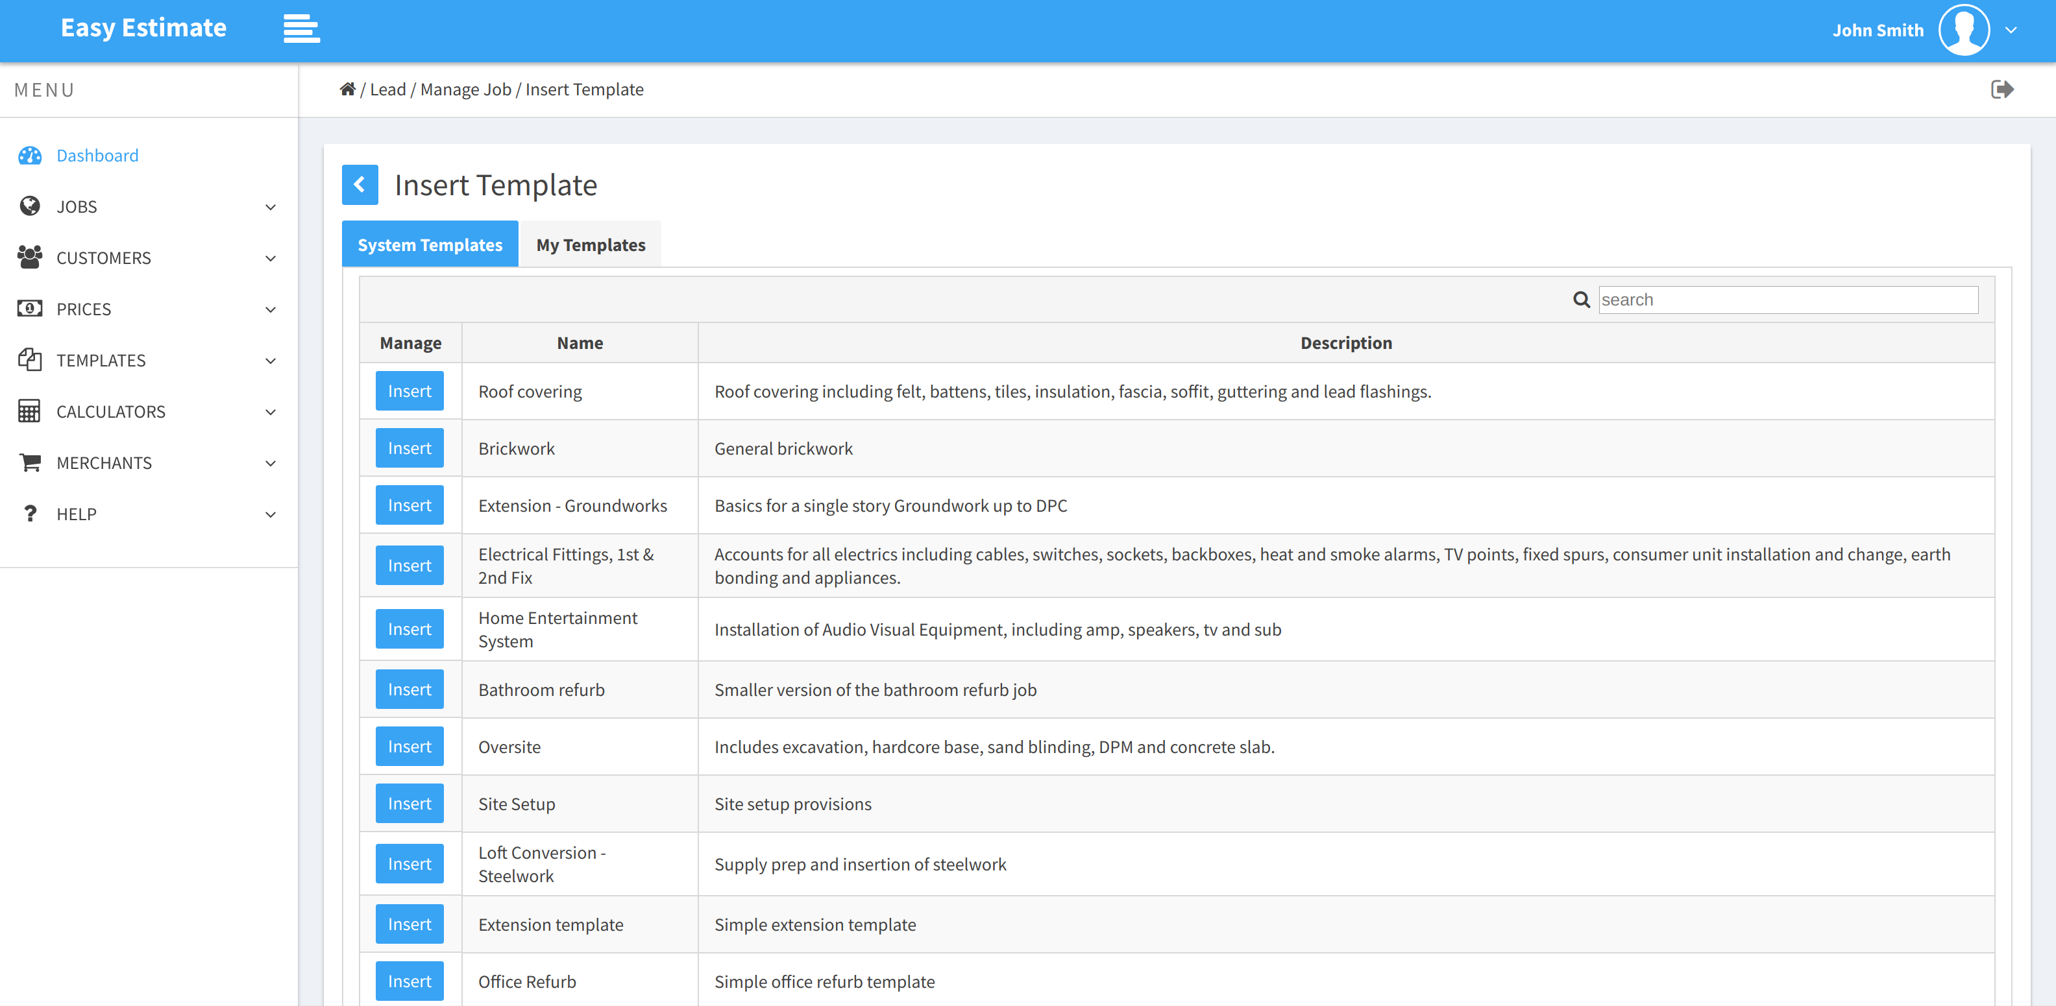Click 'Simple office refurb template' text
Image resolution: width=2056 pixels, height=1006 pixels.
click(x=824, y=982)
